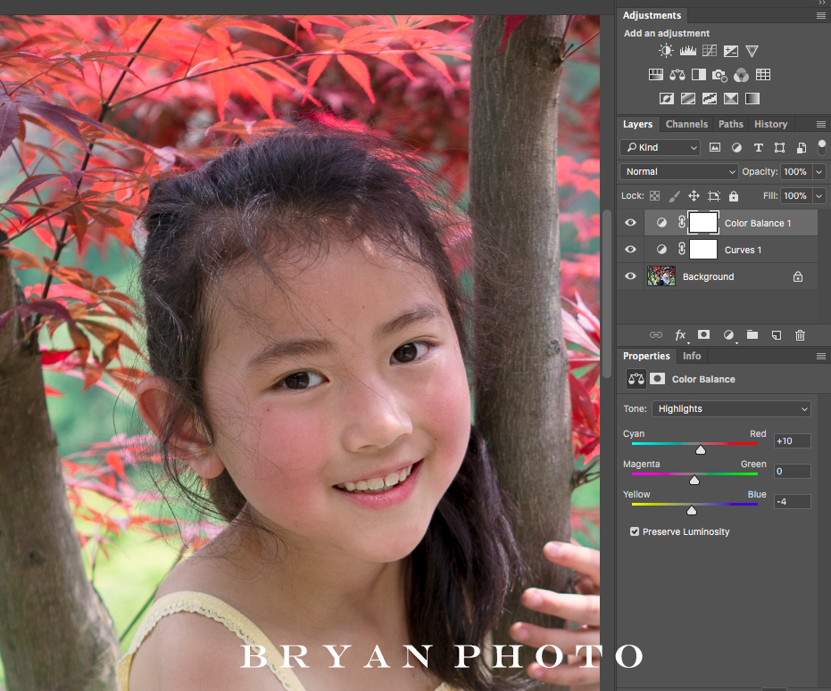Click the Cyan-Red slider handle
The height and width of the screenshot is (691, 831).
point(701,449)
